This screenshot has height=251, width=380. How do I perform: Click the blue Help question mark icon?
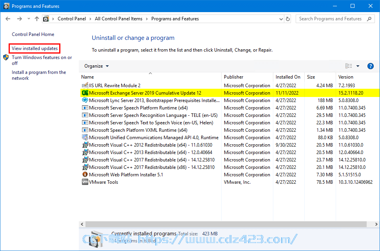pos(370,66)
